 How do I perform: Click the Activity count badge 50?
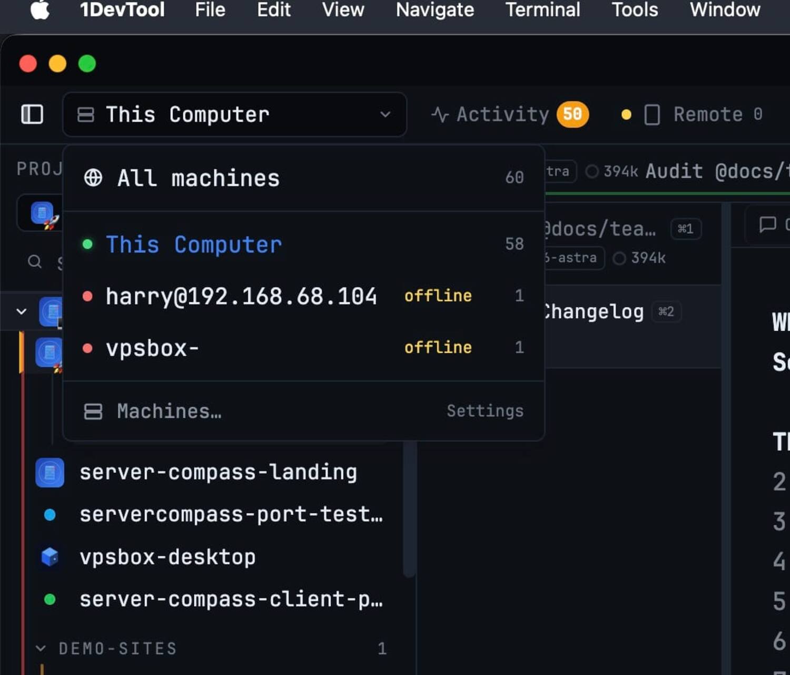point(572,114)
